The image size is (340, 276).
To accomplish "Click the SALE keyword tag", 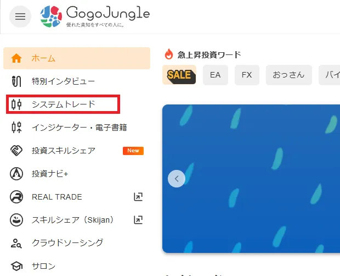I will (179, 75).
